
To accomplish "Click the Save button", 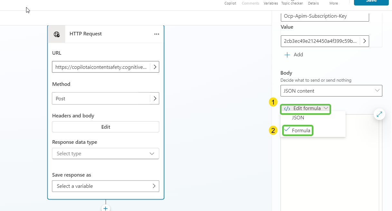I will pyautogui.click(x=371, y=2).
